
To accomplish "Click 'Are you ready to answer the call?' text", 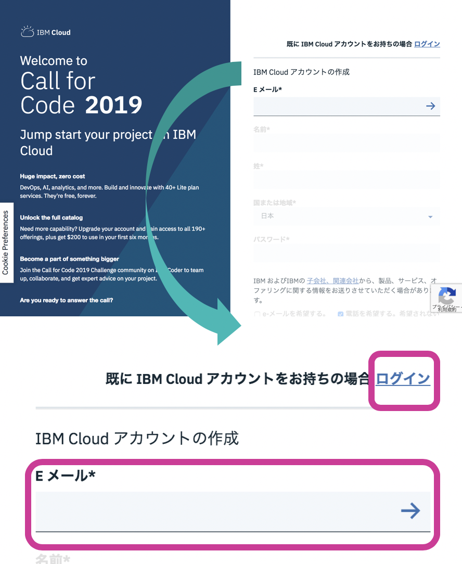I will pos(67,300).
